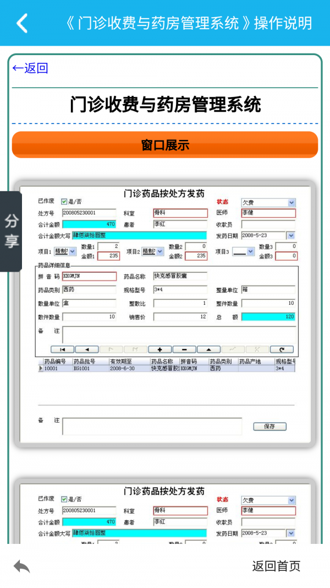The width and height of the screenshot is (330, 588).
Task: Click the 数量3 field
Action: pos(286,246)
